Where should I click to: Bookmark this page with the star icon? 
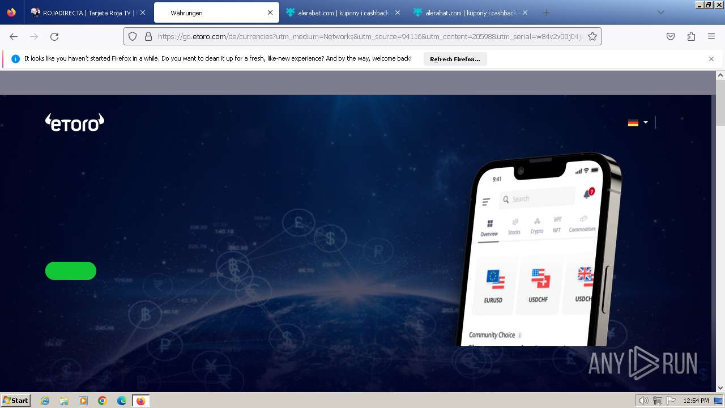pos(592,36)
